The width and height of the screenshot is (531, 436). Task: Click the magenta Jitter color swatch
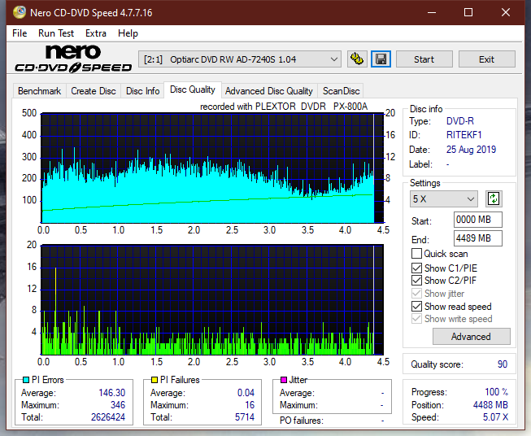284,380
